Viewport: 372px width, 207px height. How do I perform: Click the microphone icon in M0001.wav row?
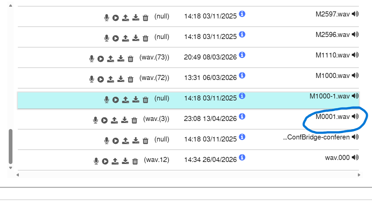pos(96,120)
